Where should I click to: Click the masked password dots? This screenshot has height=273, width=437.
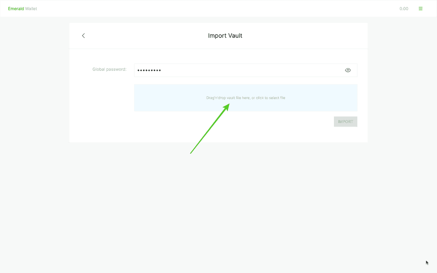[x=149, y=70]
